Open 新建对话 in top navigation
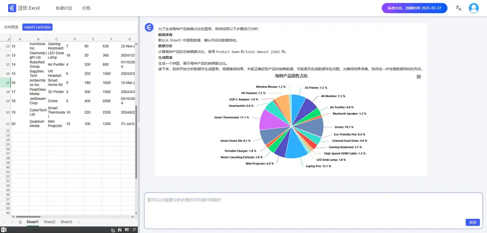The image size is (487, 233). [x=64, y=8]
